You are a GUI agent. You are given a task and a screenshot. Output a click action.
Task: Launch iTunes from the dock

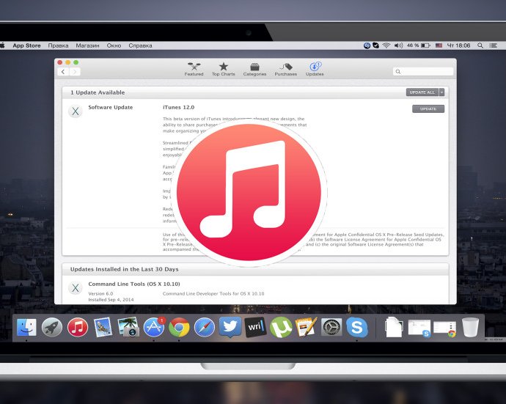78,327
